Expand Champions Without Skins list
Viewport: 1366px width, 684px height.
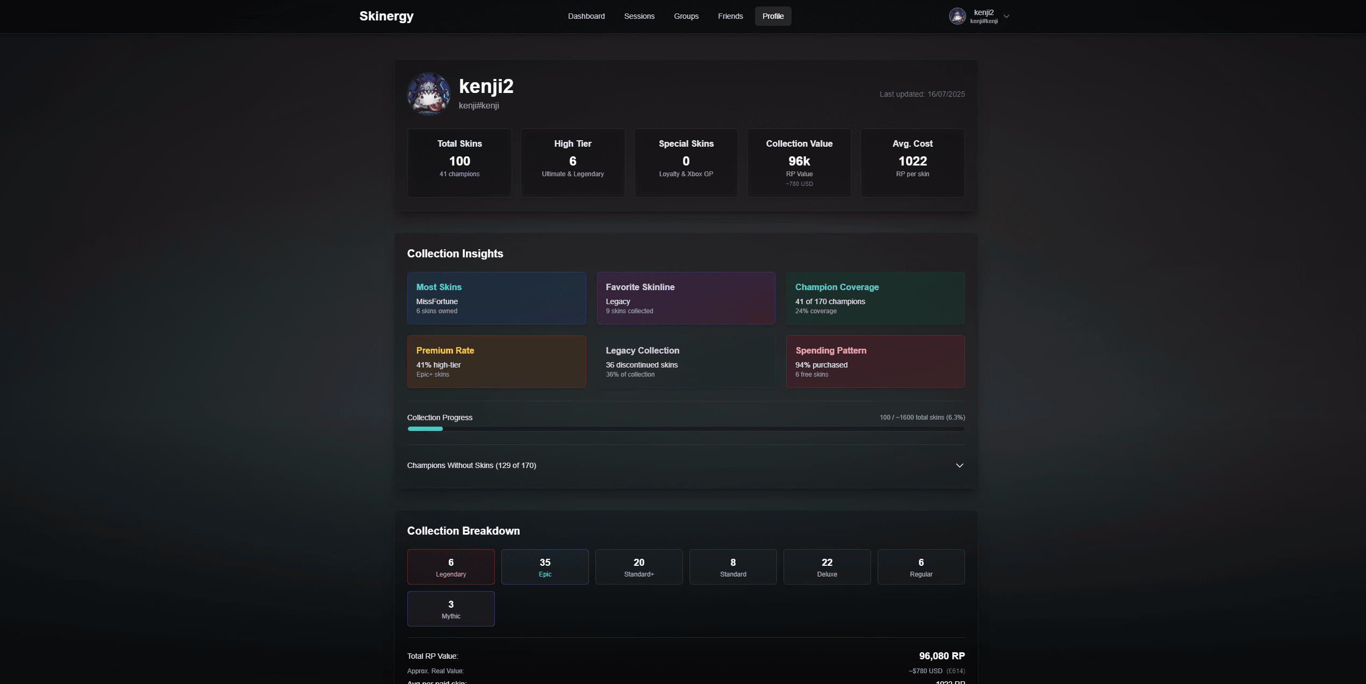click(959, 465)
